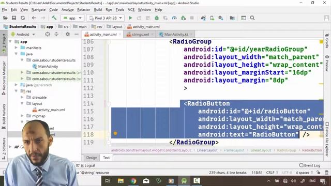Click the Save All toolbar icon

pyautogui.click(x=14, y=18)
